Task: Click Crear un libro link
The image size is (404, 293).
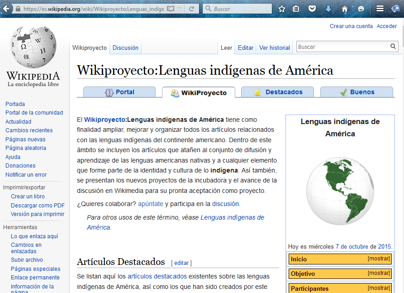Action: (28, 196)
